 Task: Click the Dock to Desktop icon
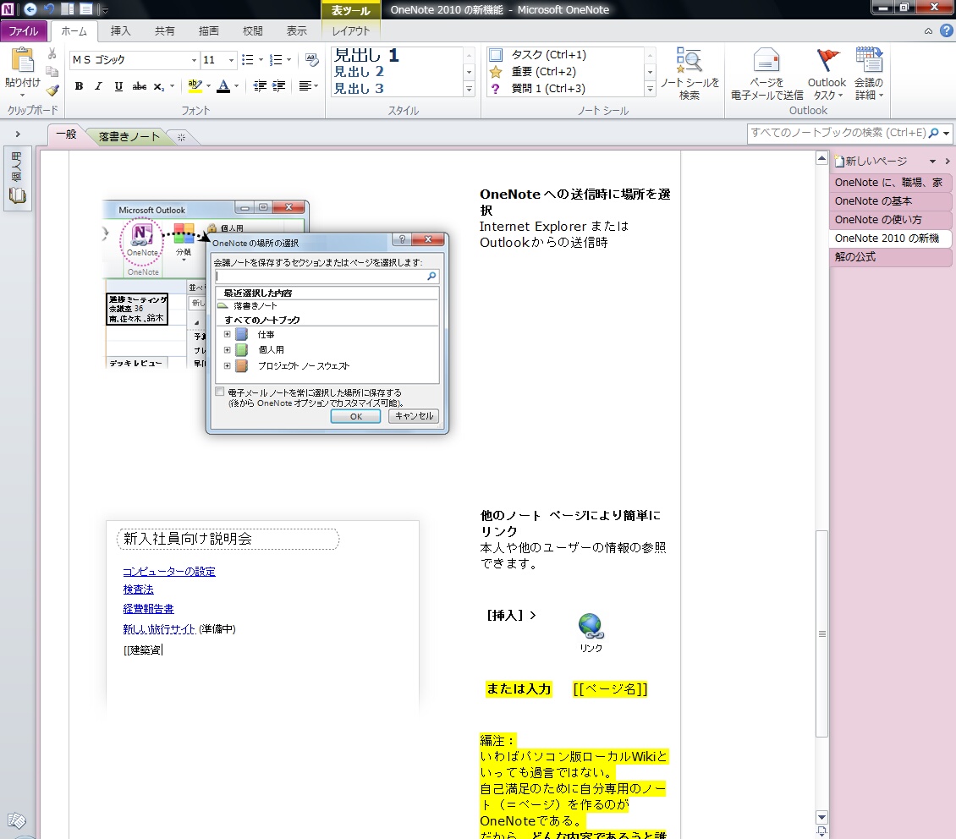[x=68, y=9]
